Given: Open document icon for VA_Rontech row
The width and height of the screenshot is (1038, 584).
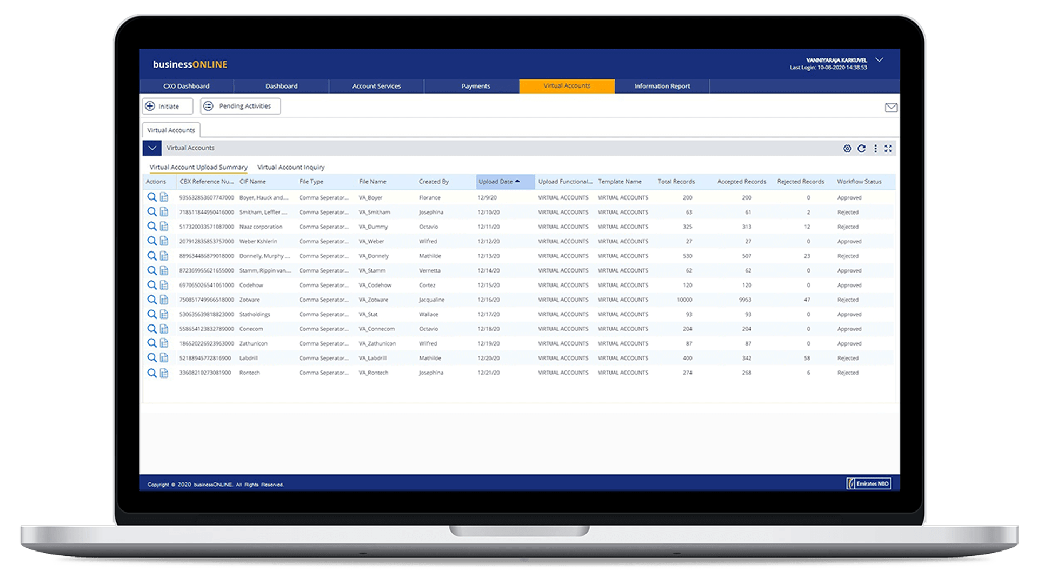Looking at the screenshot, I should [x=164, y=373].
